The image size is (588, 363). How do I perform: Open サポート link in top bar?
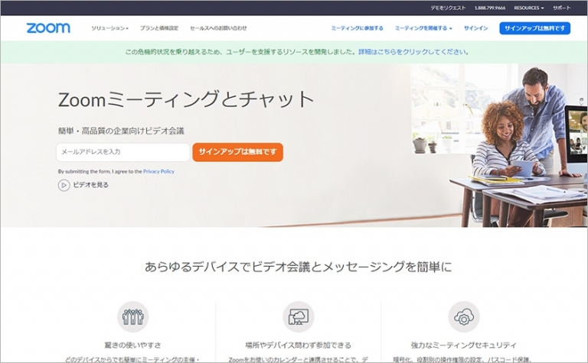click(x=561, y=8)
